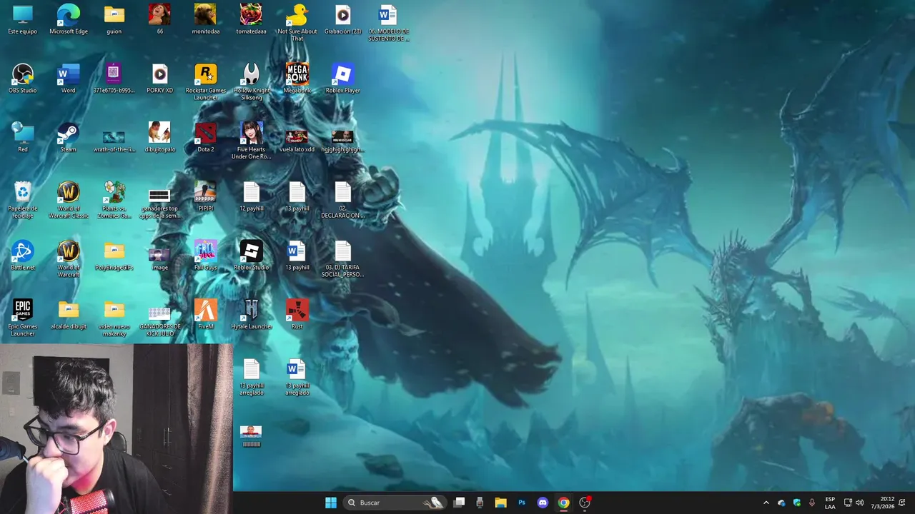The image size is (915, 514).
Task: Select the monitodaa image file
Action: point(206,19)
